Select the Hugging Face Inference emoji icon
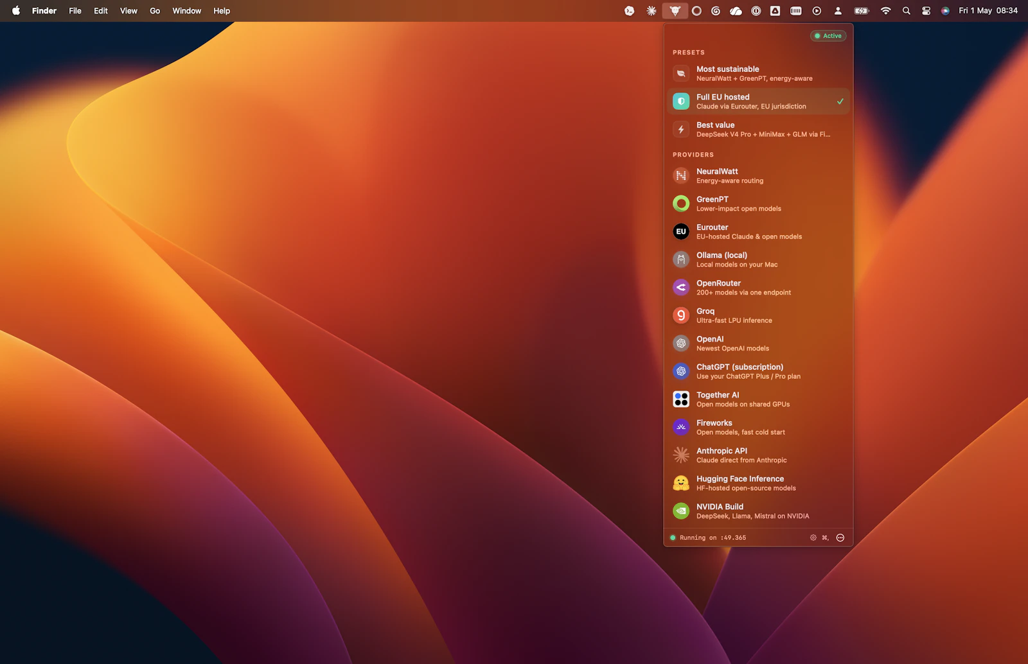The image size is (1028, 664). coord(681,483)
